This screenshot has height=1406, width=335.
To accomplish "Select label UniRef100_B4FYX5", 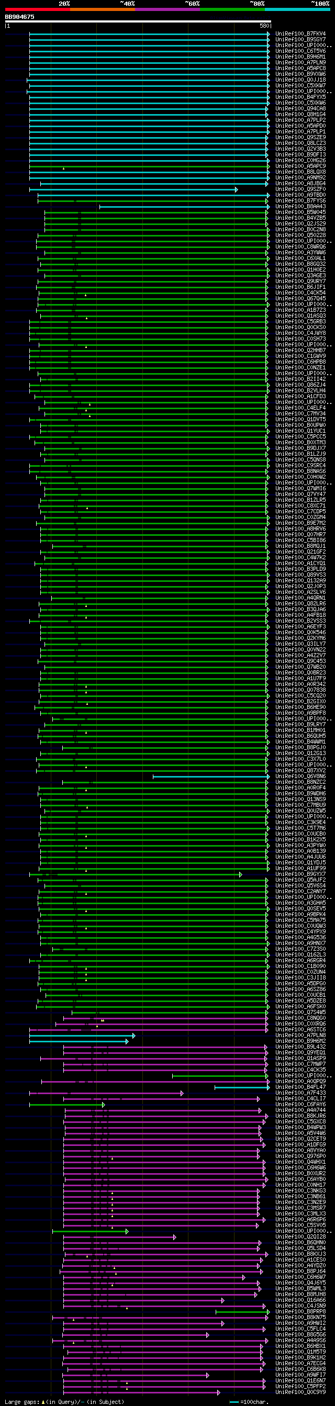I will pos(300,97).
